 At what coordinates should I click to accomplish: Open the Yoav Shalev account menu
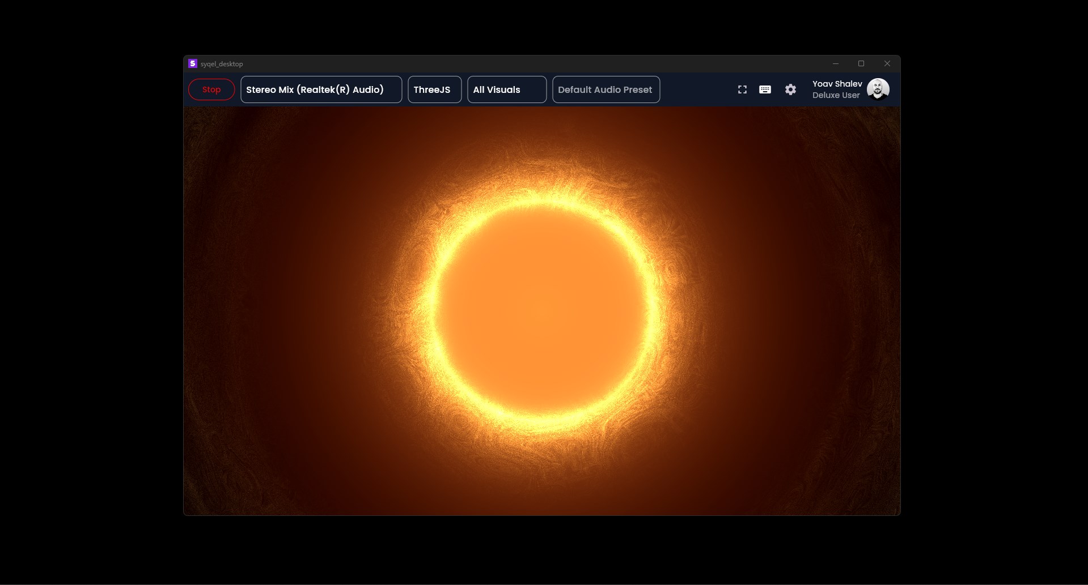pyautogui.click(x=837, y=89)
